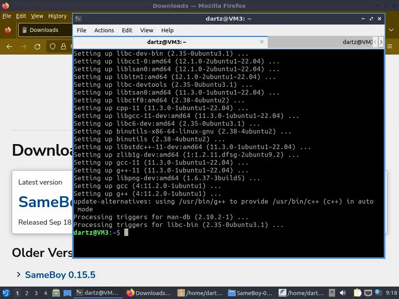Open the terminal Actions menu
This screenshot has height=299, width=399.
[x=104, y=30]
